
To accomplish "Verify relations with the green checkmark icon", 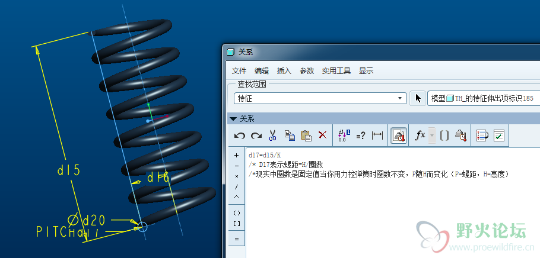I will pyautogui.click(x=498, y=136).
